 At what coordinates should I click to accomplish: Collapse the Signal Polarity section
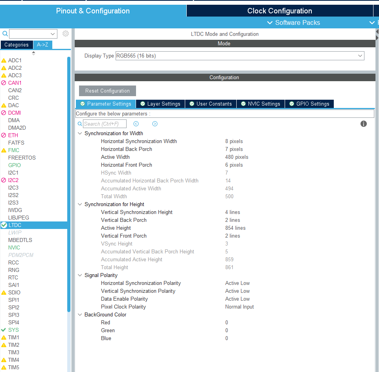80,275
